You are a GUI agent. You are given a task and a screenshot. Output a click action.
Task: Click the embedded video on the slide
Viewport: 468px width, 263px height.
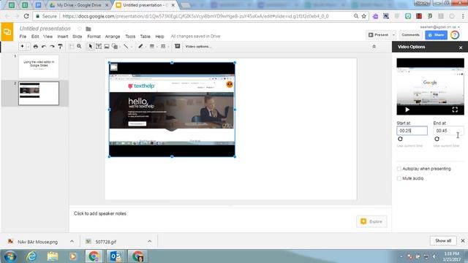[172, 110]
